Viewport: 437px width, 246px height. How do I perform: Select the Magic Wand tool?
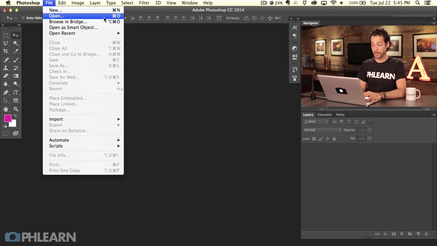tap(16, 43)
